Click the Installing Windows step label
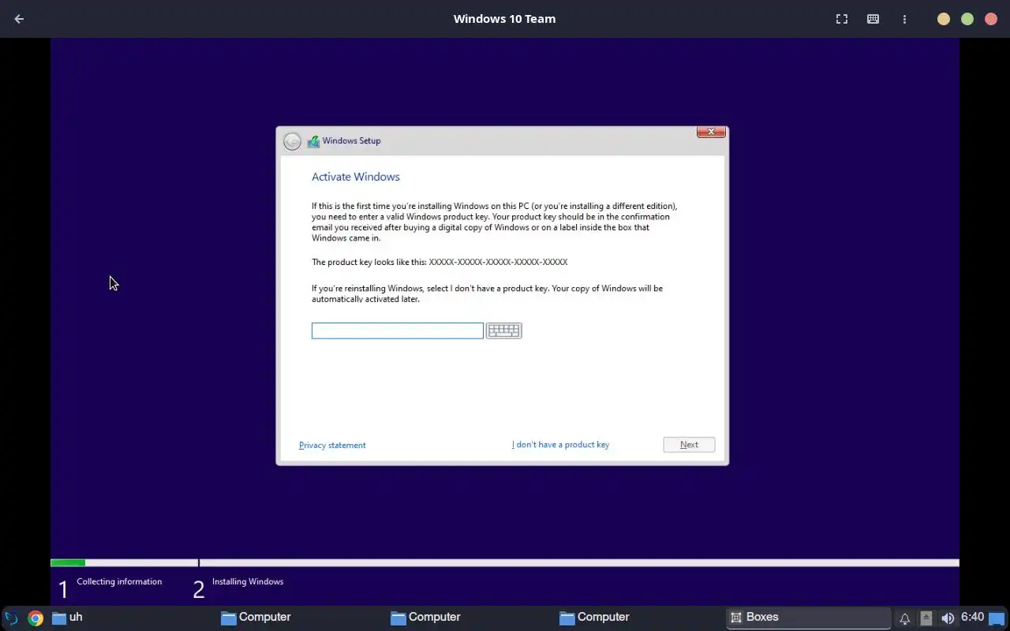Viewport: 1010px width, 631px height. coord(248,581)
